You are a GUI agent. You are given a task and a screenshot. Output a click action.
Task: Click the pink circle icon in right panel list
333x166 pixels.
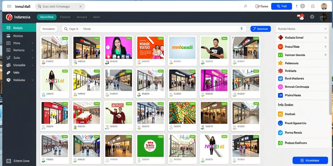280,87
